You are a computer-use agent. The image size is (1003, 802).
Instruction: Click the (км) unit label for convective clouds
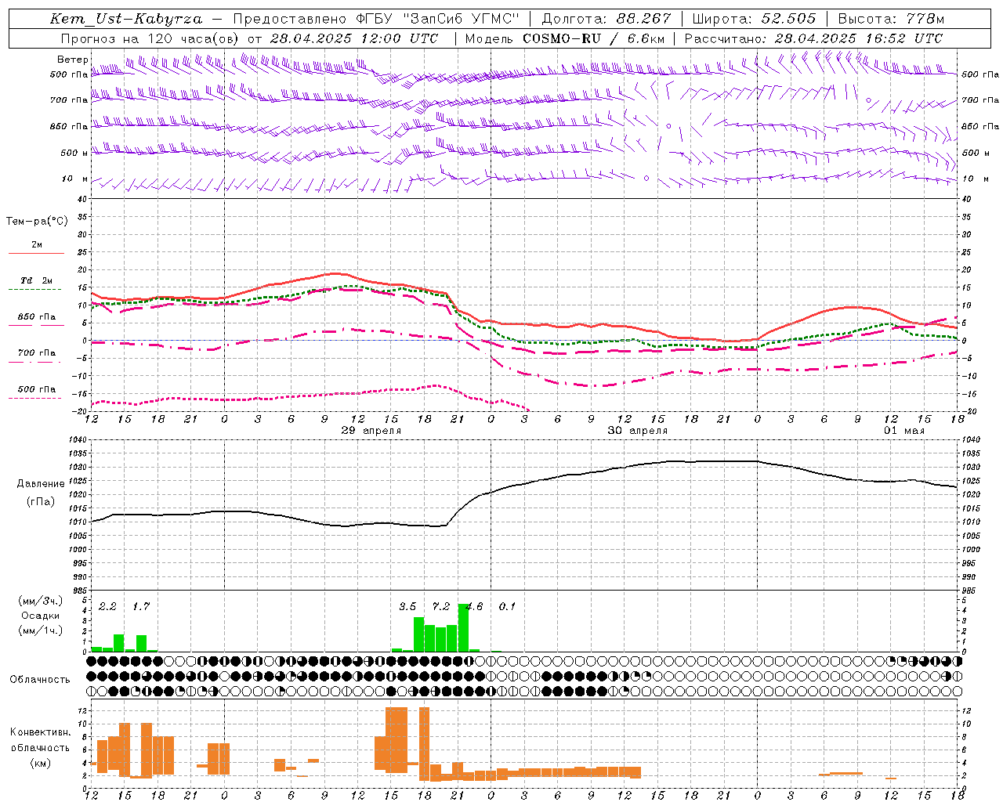(x=41, y=763)
